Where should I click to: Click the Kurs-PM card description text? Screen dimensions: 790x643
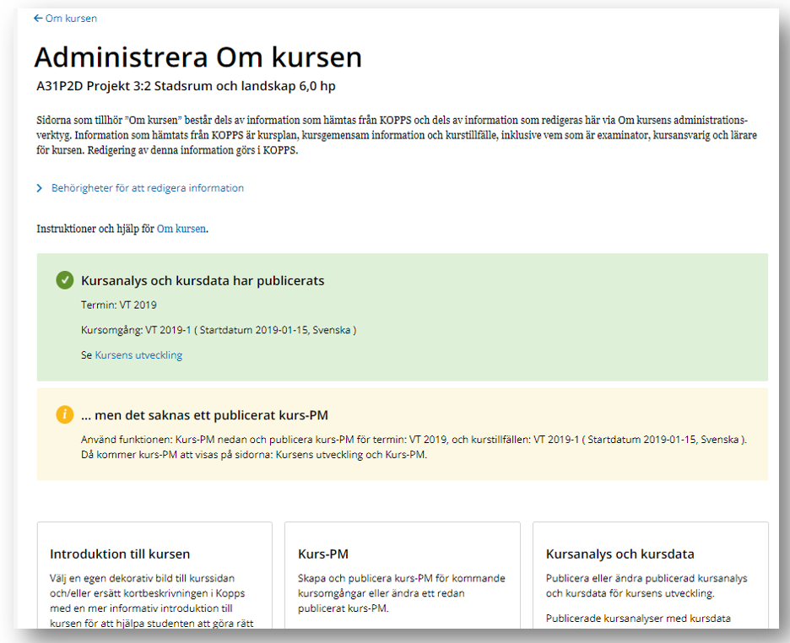[402, 593]
